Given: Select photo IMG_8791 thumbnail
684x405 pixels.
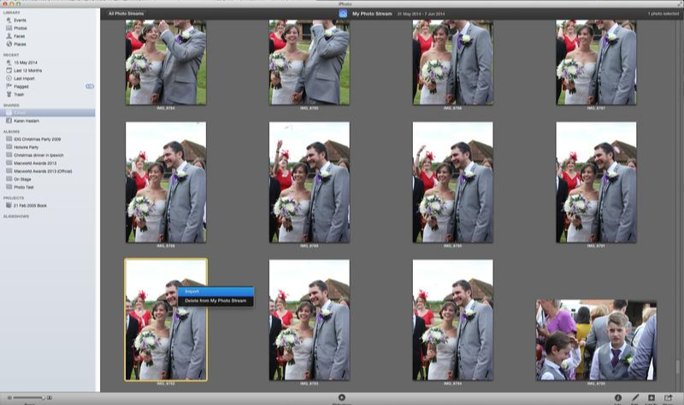Looking at the screenshot, I should pyautogui.click(x=596, y=182).
